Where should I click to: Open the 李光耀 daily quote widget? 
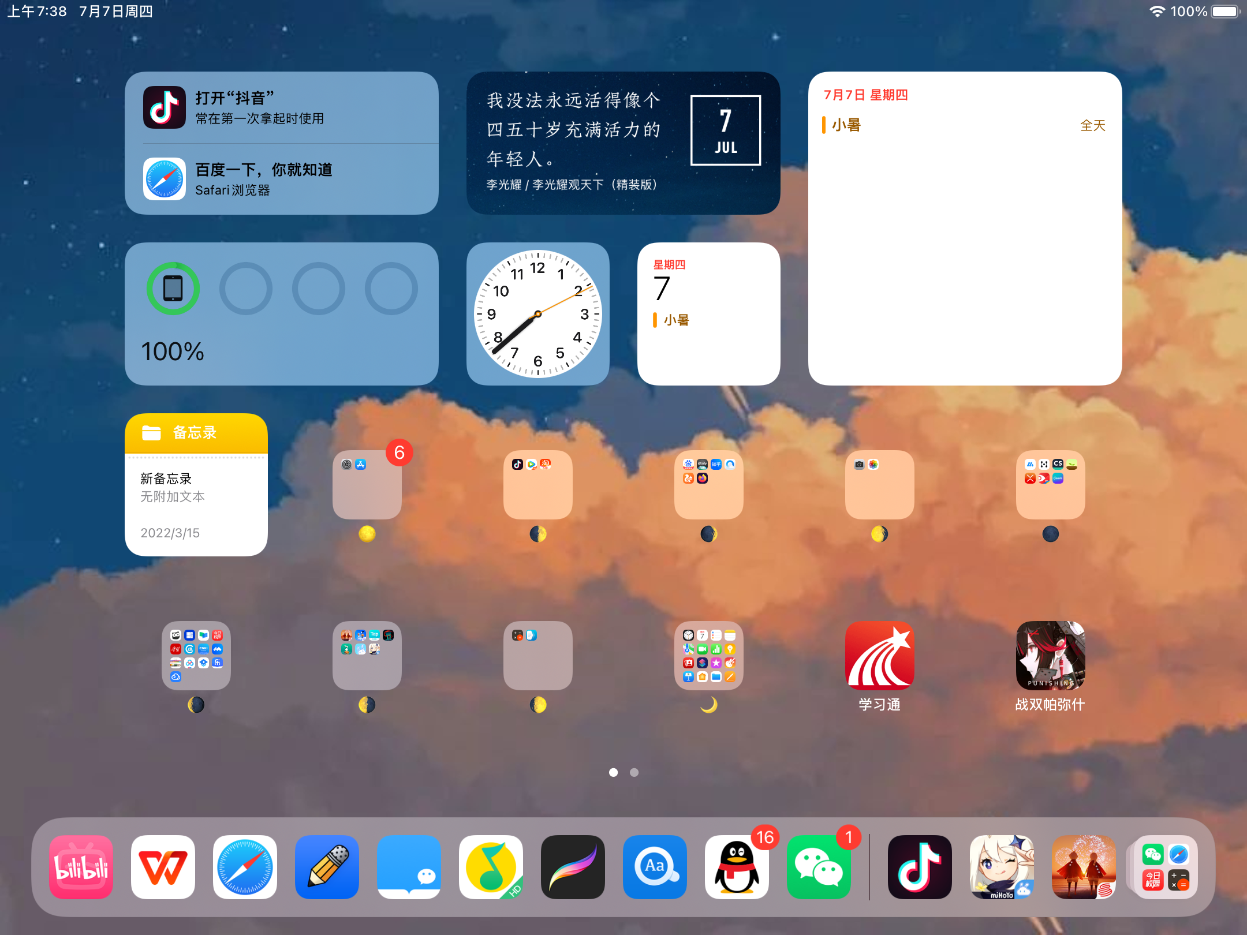(x=623, y=143)
